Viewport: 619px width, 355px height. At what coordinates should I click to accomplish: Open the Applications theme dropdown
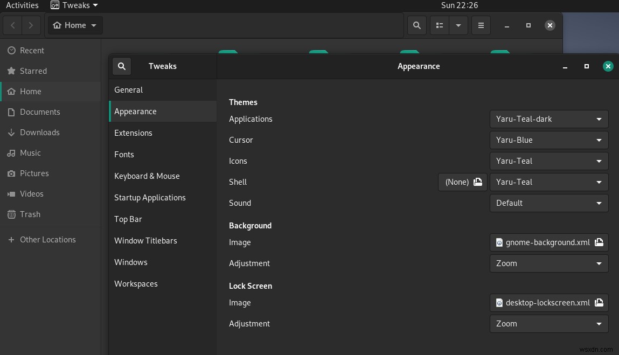(x=548, y=119)
